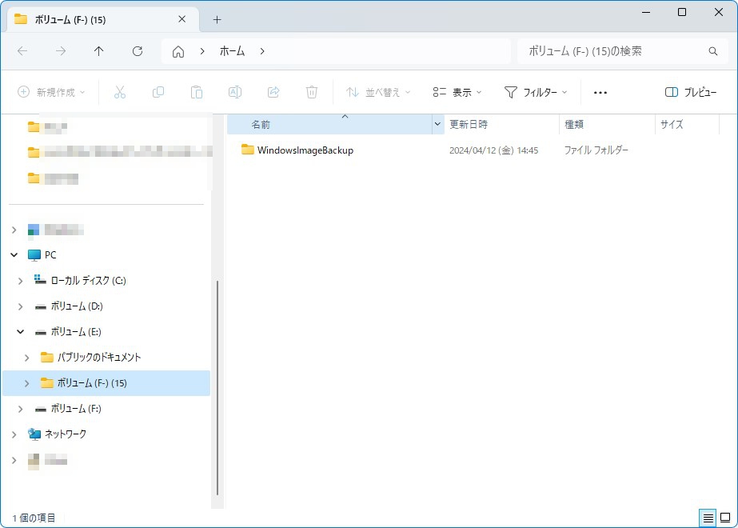The image size is (738, 528).
Task: Switch to details view in status bar
Action: click(x=708, y=518)
